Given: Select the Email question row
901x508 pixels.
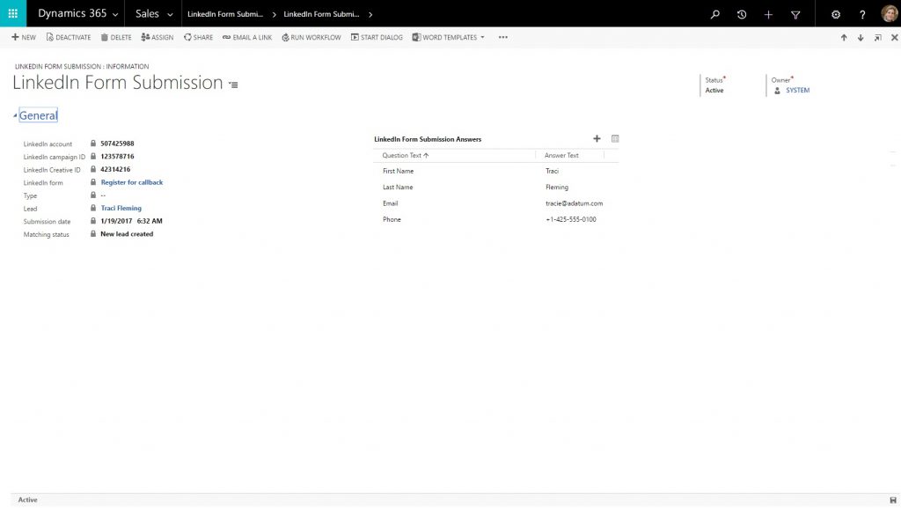Looking at the screenshot, I should 496,202.
